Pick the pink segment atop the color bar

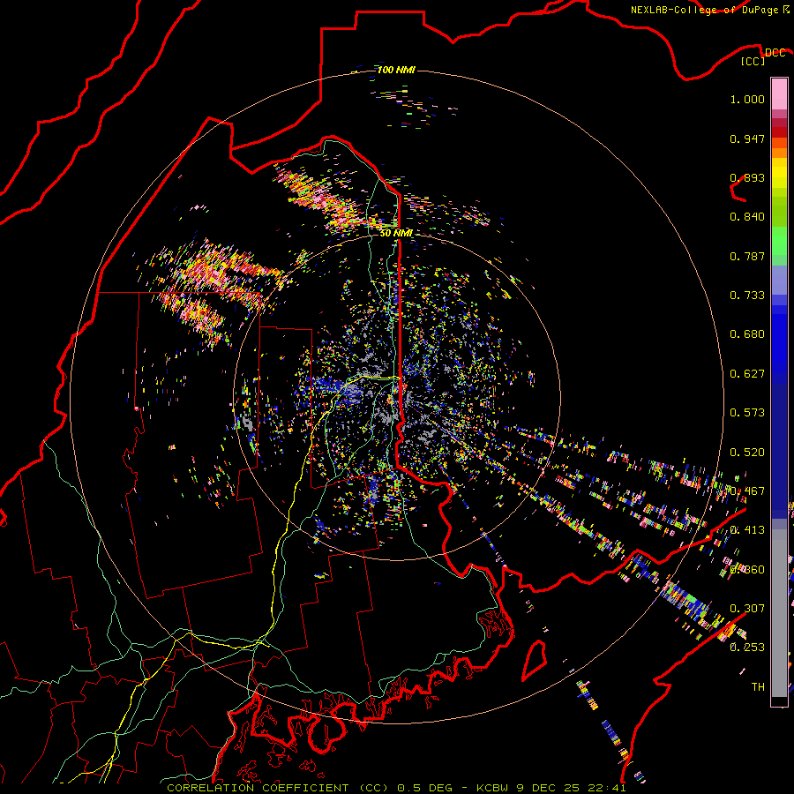[x=779, y=94]
